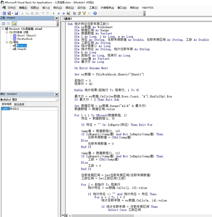Click the (名称) Module1 property value field
The image size is (212, 217).
click(x=34, y=109)
